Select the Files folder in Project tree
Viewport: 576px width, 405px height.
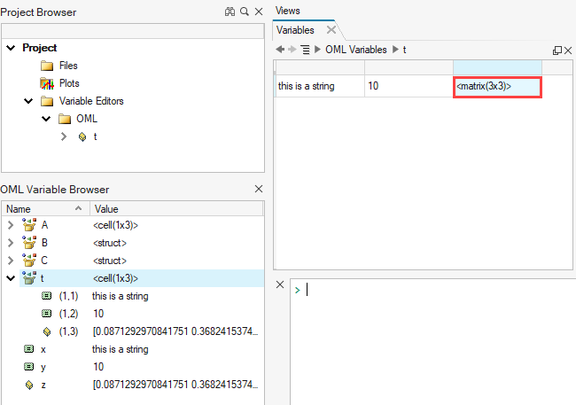click(x=67, y=66)
